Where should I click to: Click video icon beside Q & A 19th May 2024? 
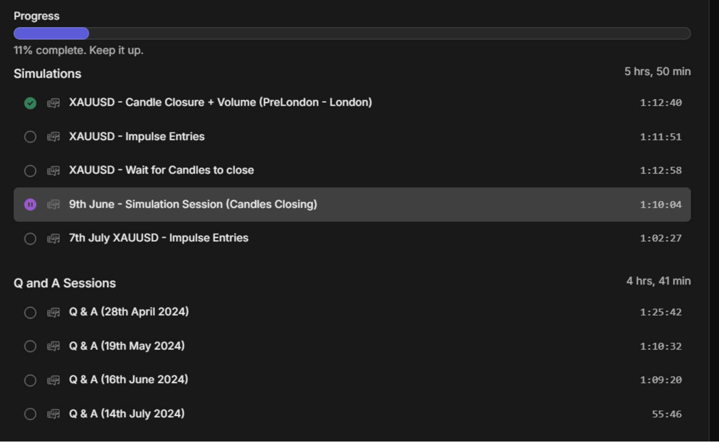pos(53,346)
